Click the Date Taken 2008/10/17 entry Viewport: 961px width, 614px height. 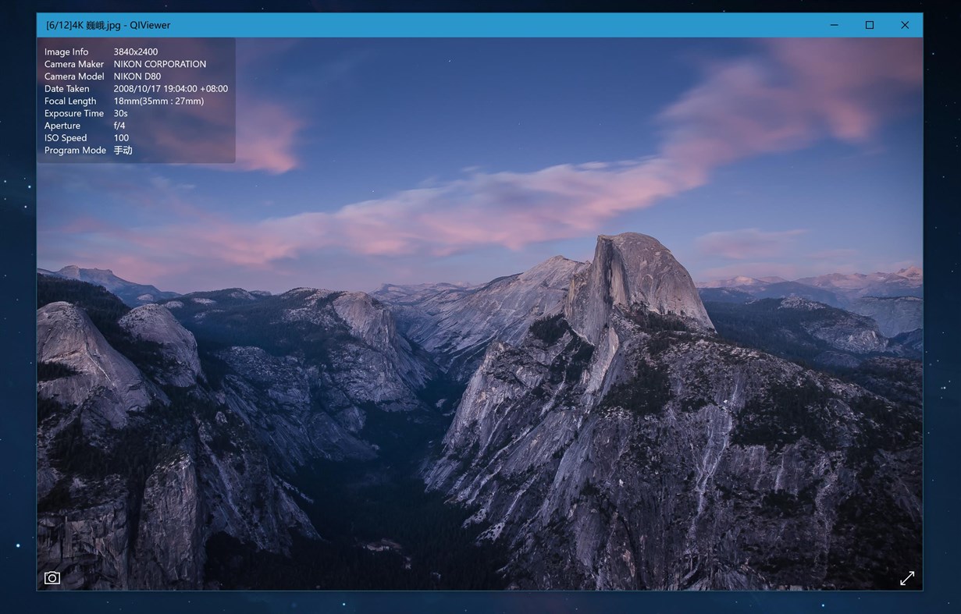(129, 88)
